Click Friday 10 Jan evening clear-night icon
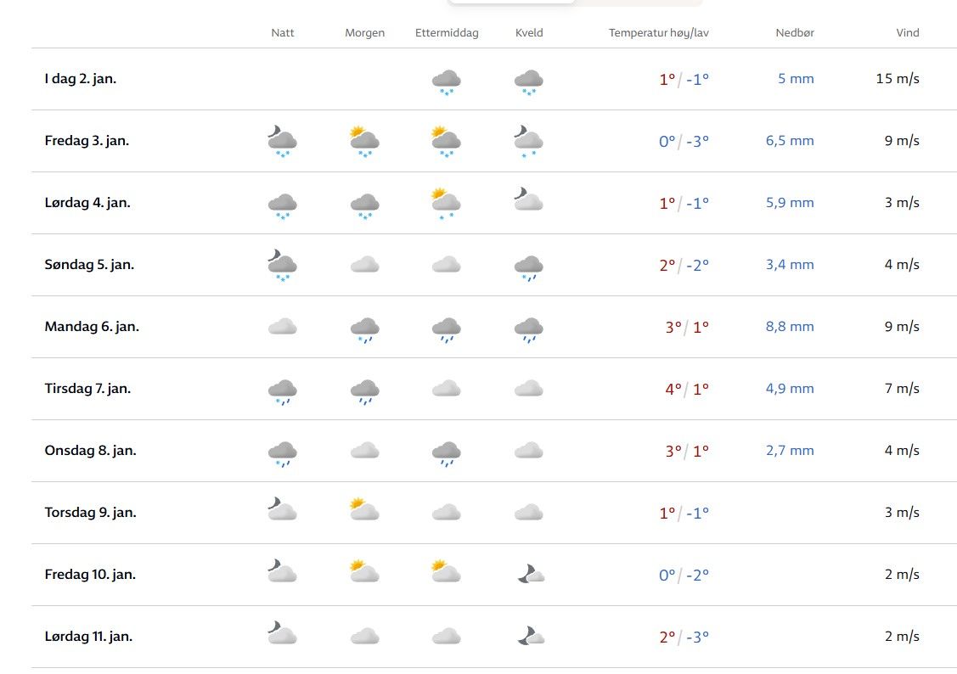The image size is (957, 674). 530,575
